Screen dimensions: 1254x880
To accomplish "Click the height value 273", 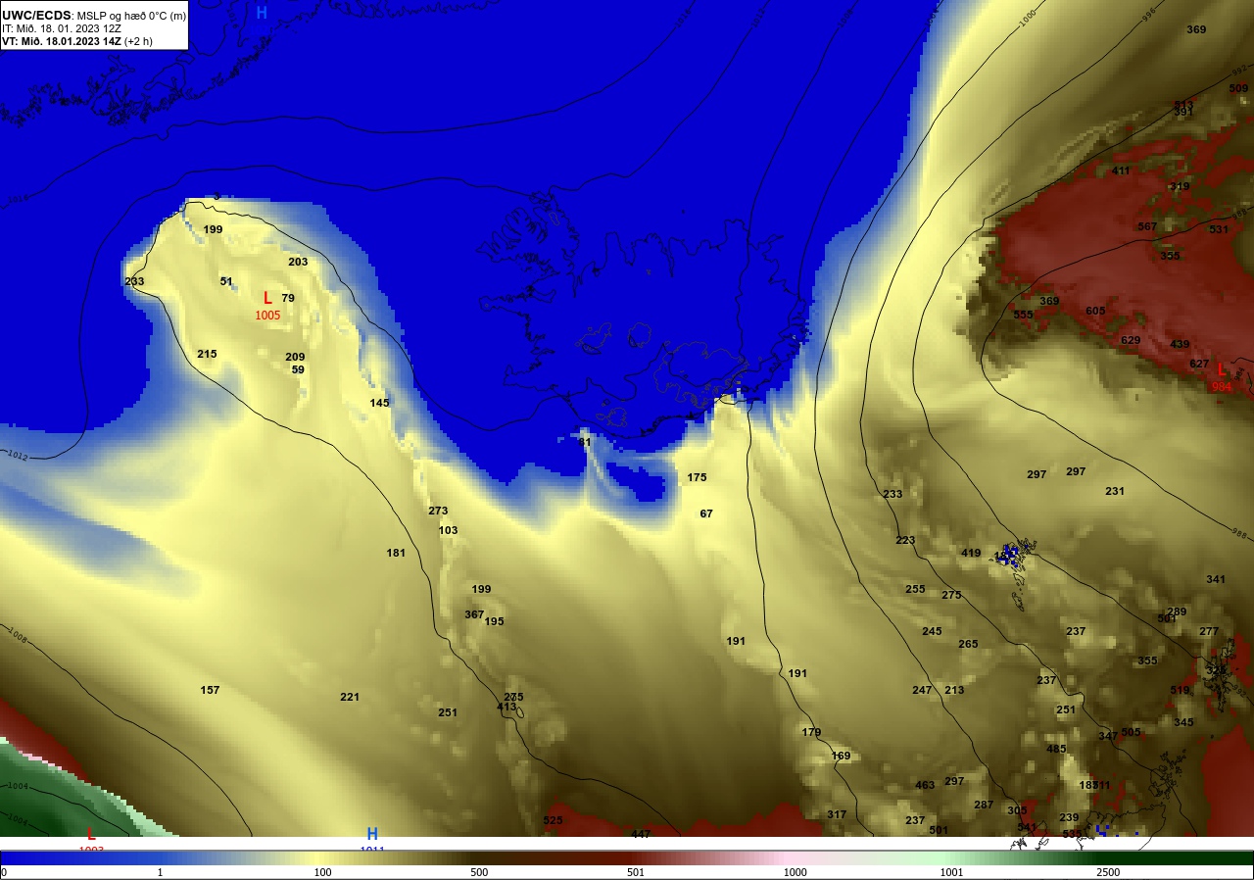I will point(438,511).
